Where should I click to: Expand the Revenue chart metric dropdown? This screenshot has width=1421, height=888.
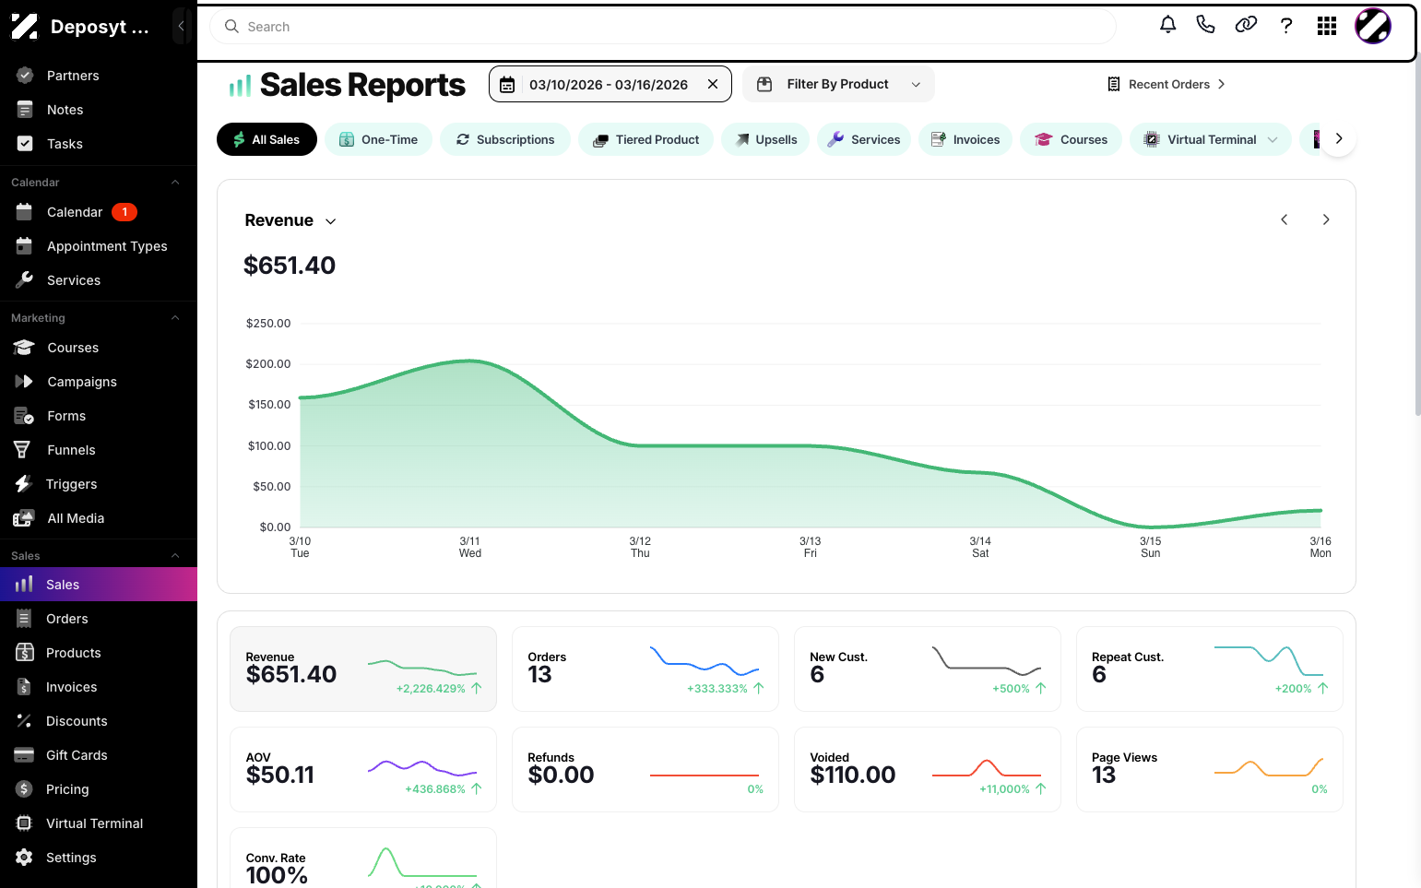290,220
